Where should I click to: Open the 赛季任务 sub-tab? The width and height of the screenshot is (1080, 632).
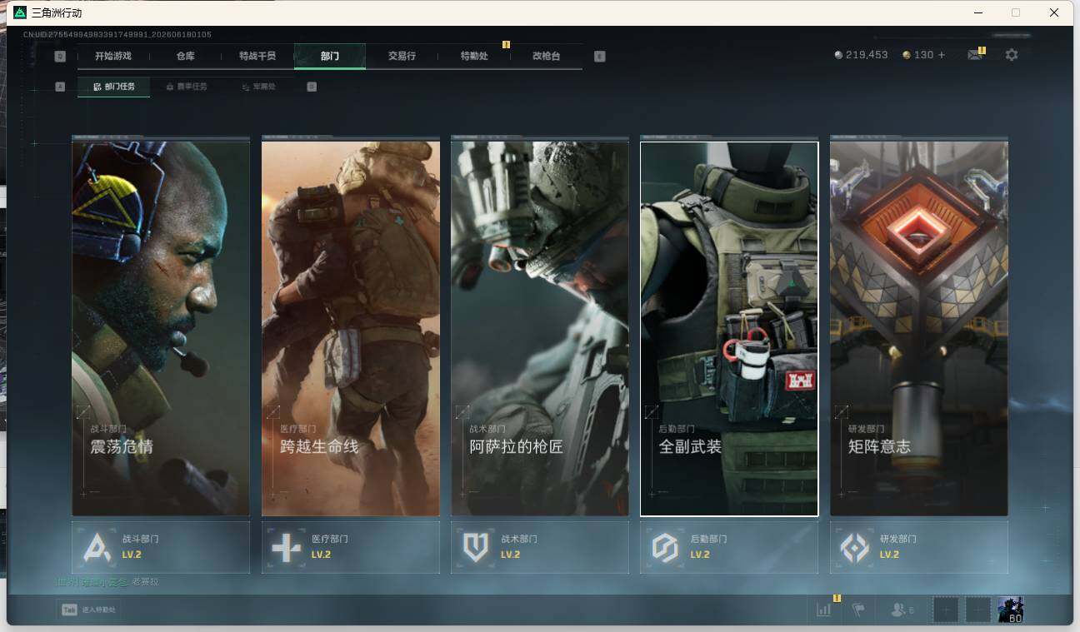(186, 86)
